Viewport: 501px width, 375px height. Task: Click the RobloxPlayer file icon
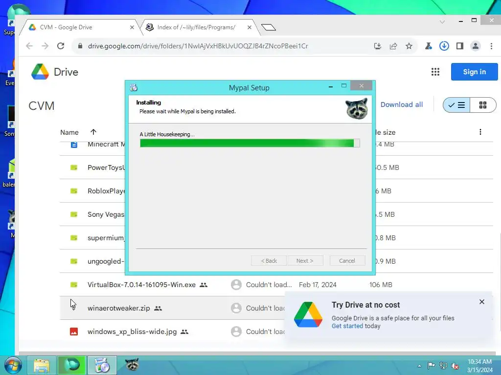pos(74,191)
